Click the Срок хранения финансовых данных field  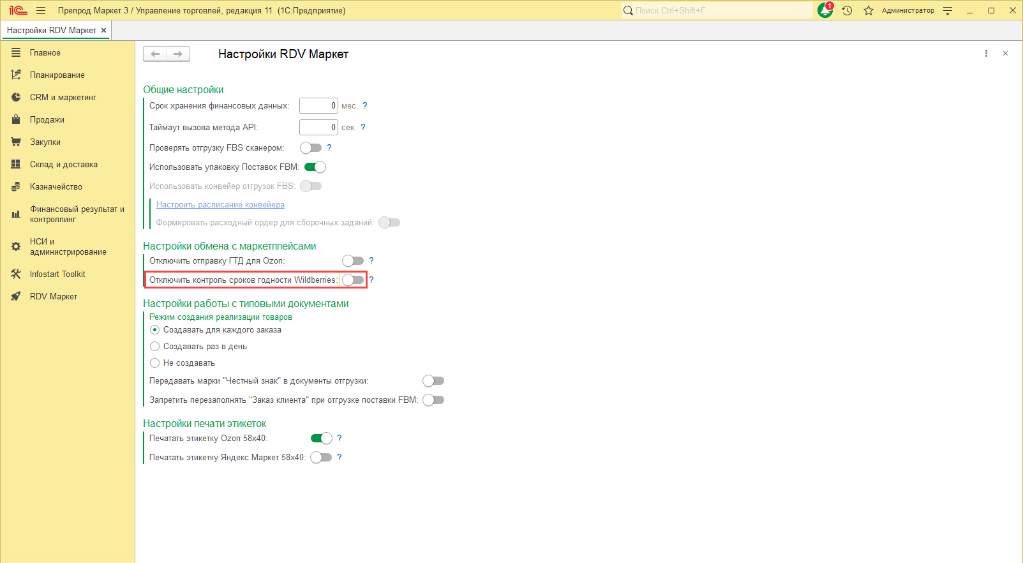[x=318, y=105]
